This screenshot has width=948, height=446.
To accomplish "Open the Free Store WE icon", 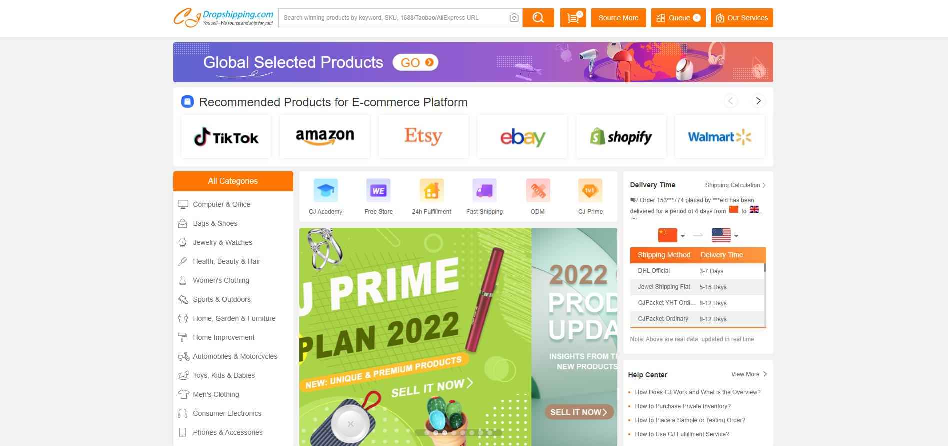I will 378,190.
